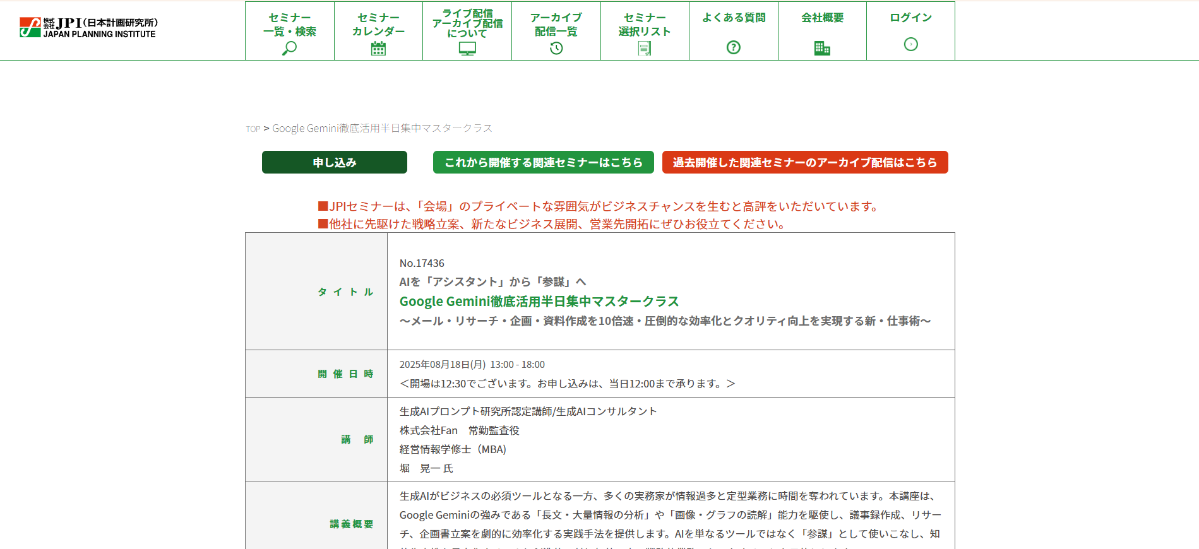
Task: Open the アーカイブ配信一覧 menu item
Action: (x=556, y=31)
